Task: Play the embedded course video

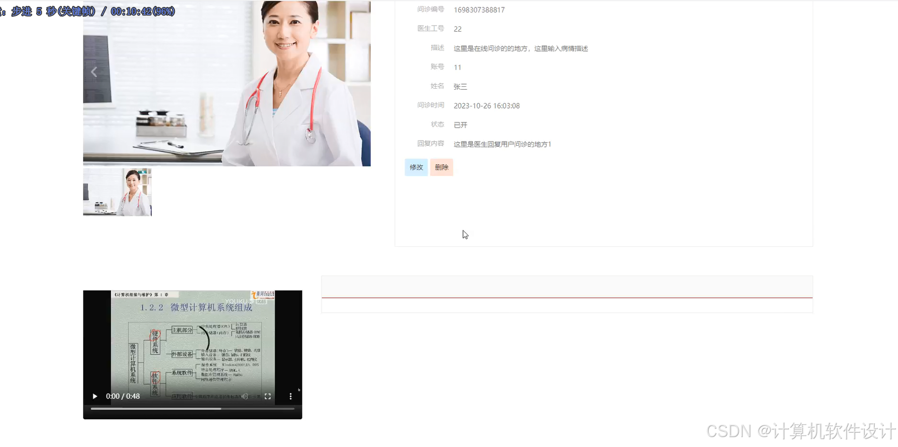Action: [x=95, y=396]
